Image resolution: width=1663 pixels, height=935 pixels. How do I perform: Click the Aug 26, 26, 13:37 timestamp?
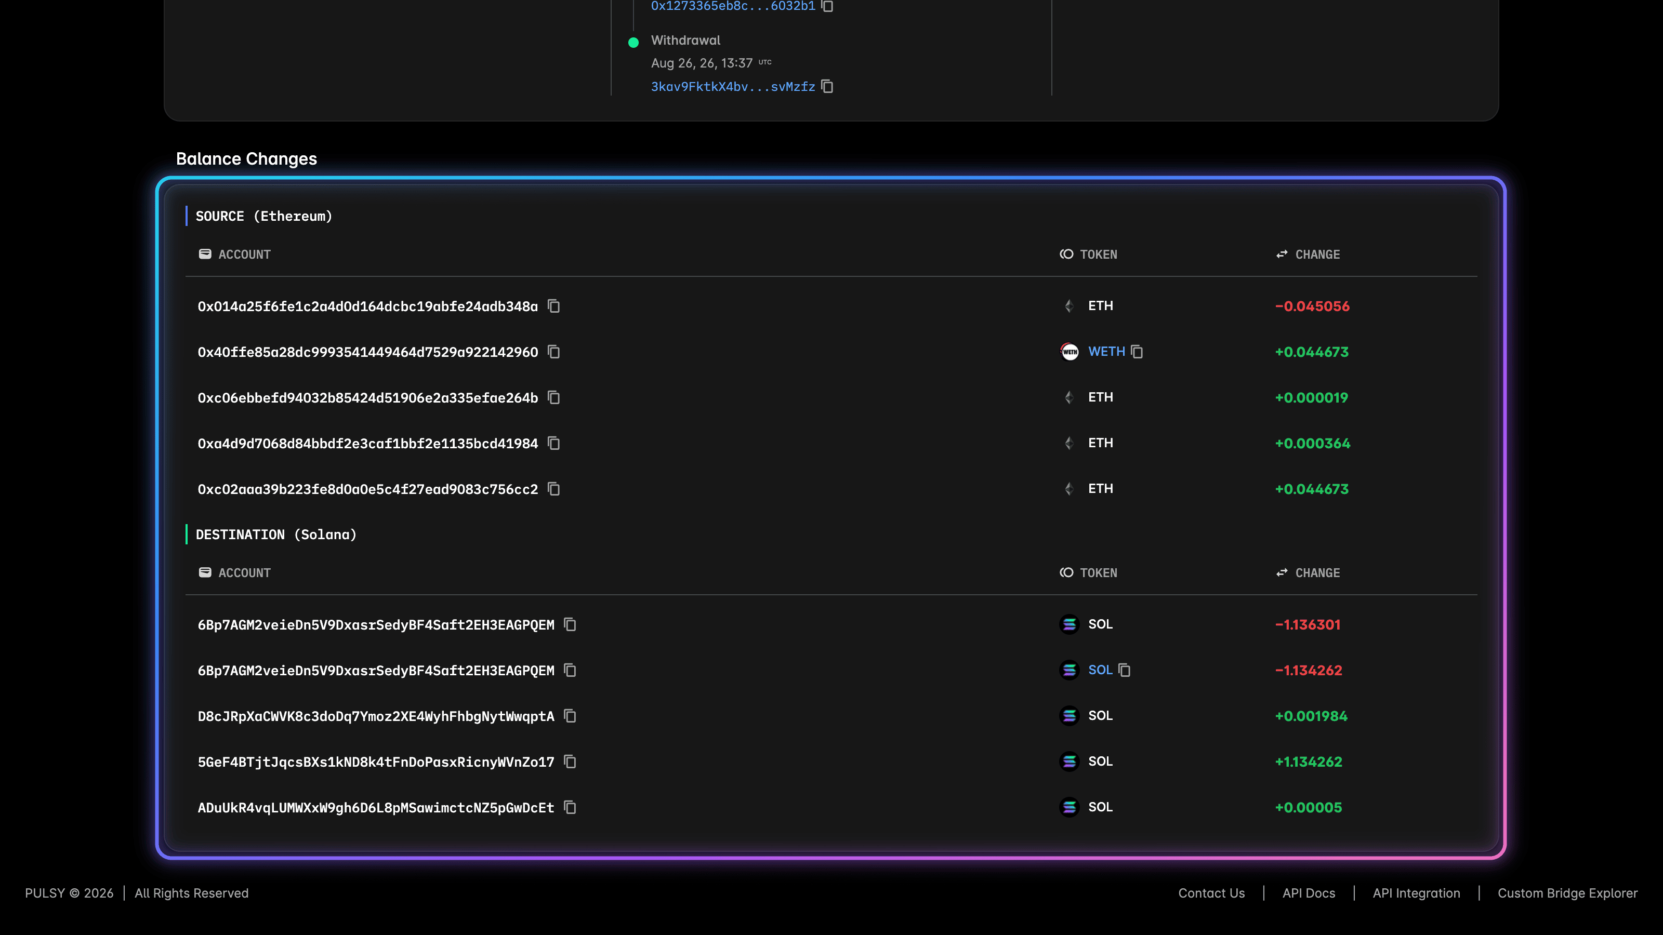point(702,63)
